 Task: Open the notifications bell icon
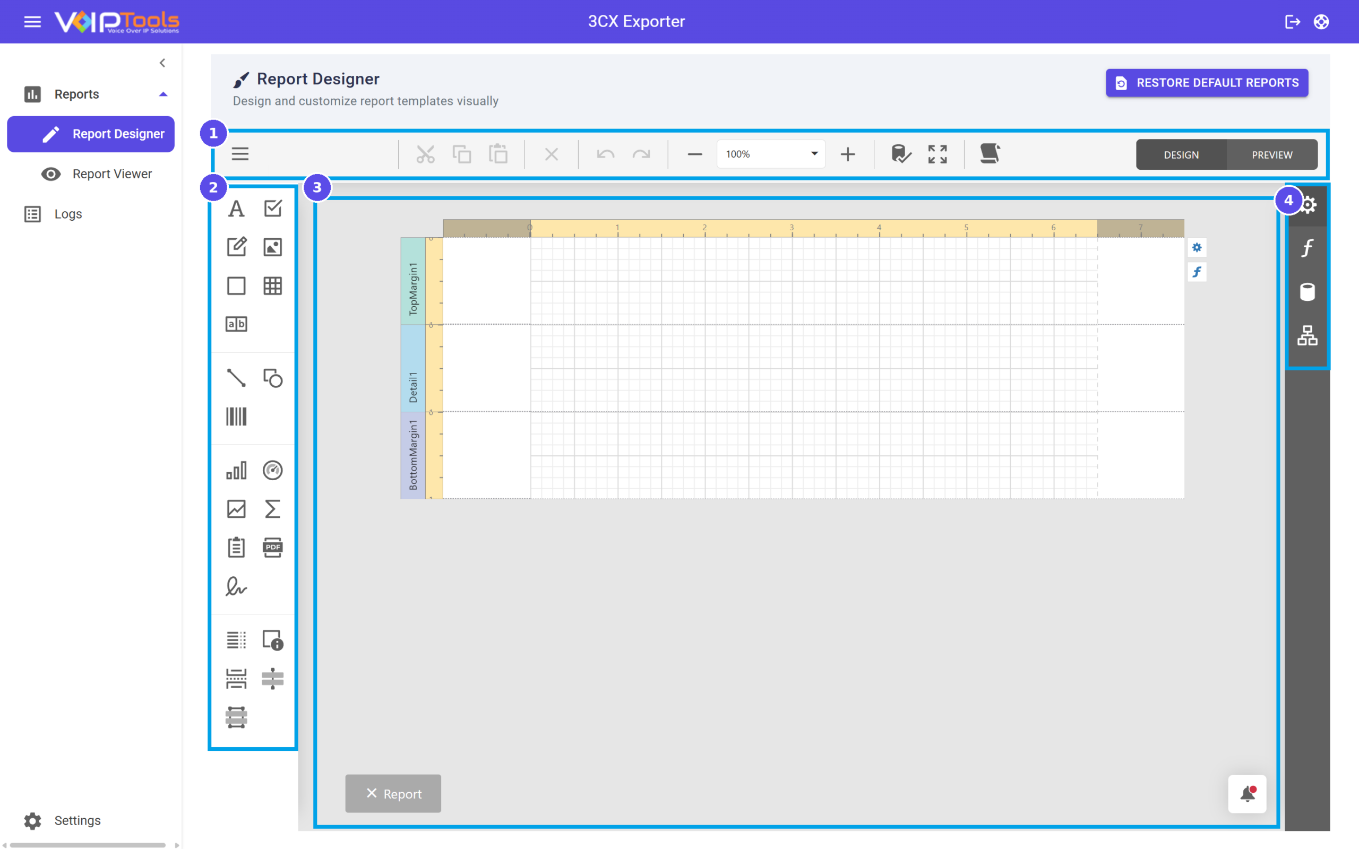click(x=1247, y=793)
